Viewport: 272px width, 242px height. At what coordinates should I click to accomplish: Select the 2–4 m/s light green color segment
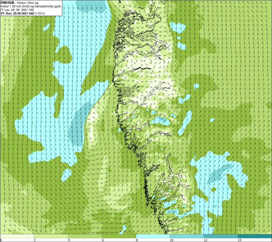point(51,236)
